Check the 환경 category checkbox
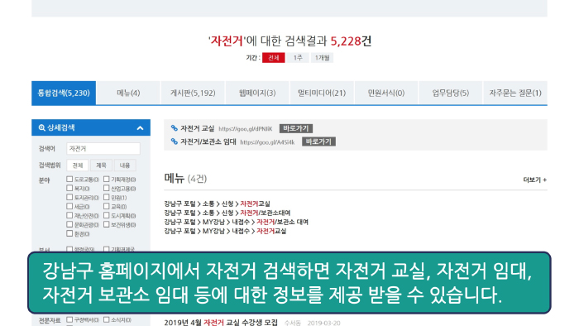The height and width of the screenshot is (326, 579). [x=69, y=233]
